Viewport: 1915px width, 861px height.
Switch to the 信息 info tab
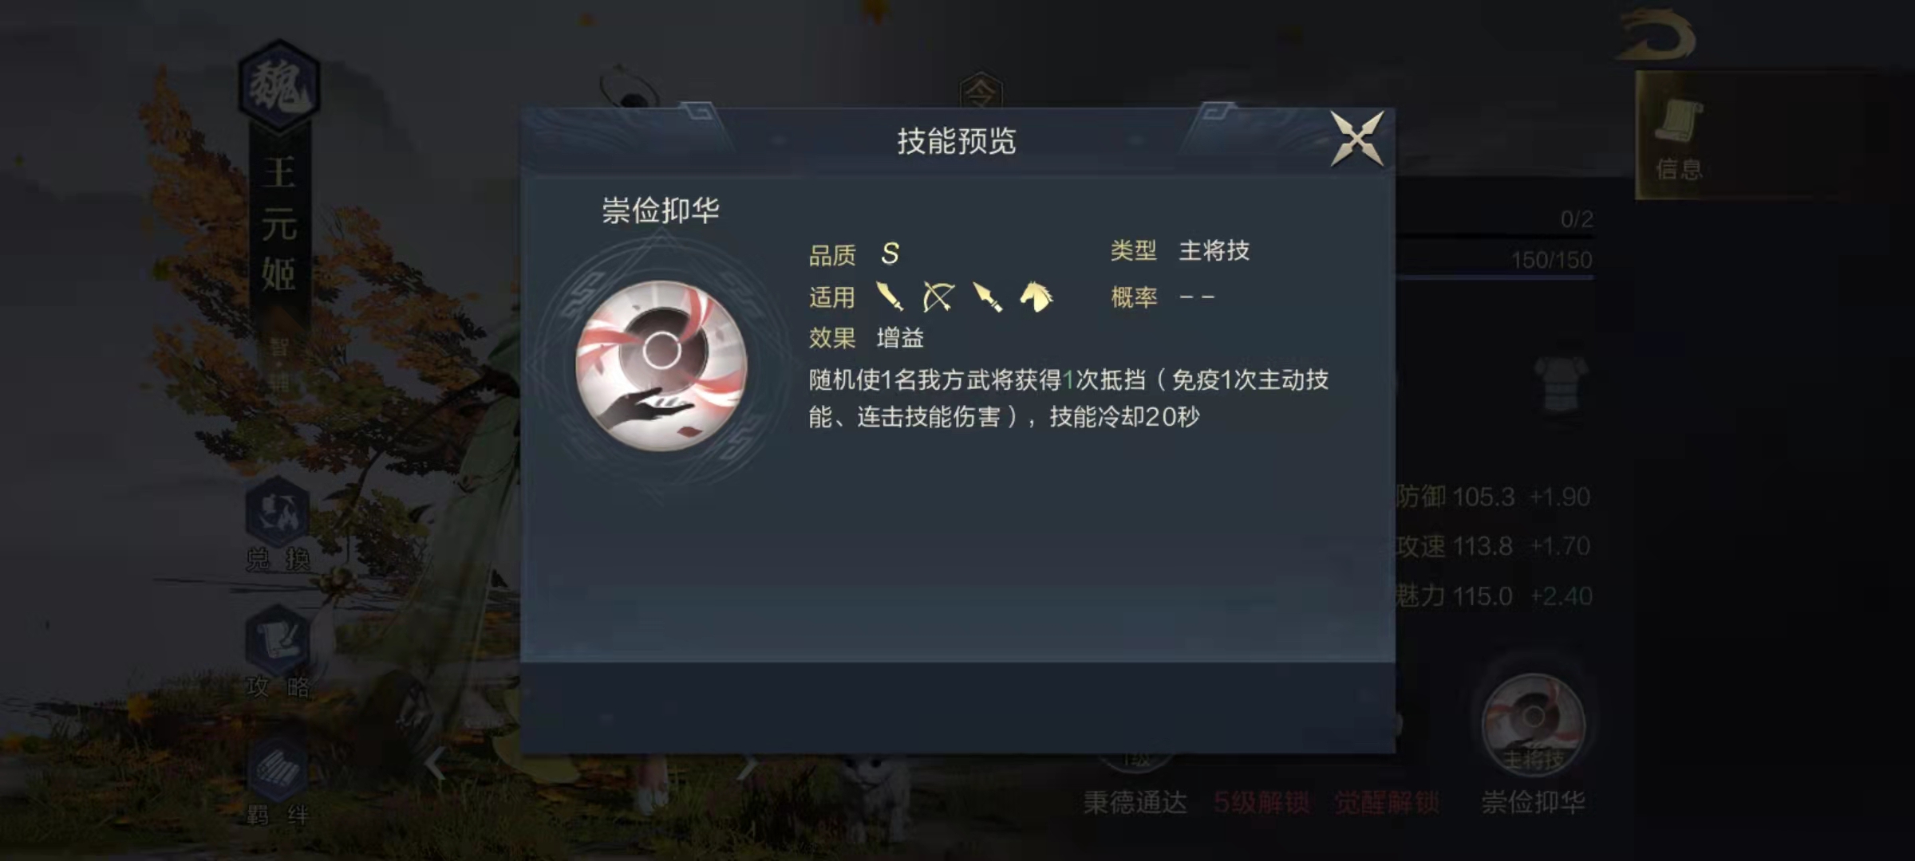click(1679, 136)
